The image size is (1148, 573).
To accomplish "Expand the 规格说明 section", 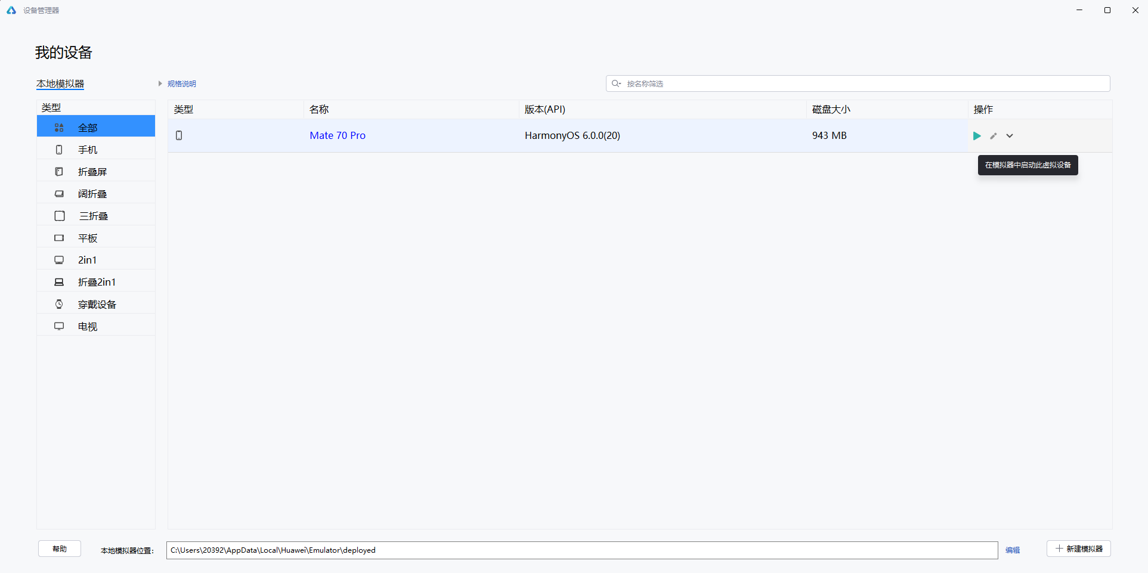I will click(178, 83).
